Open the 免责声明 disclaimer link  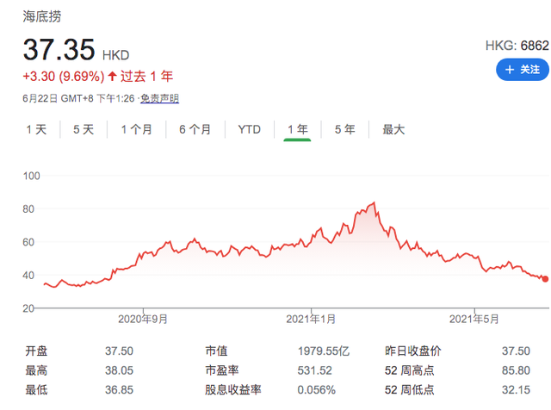pyautogui.click(x=160, y=98)
